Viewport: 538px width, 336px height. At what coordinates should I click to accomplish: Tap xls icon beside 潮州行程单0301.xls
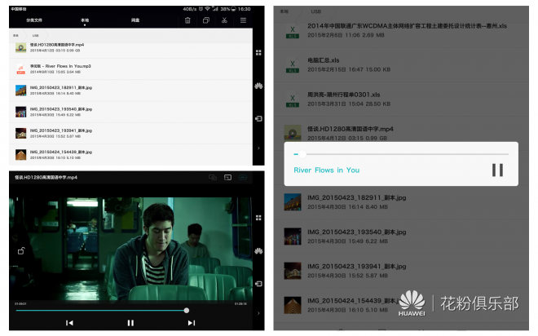[x=293, y=99]
